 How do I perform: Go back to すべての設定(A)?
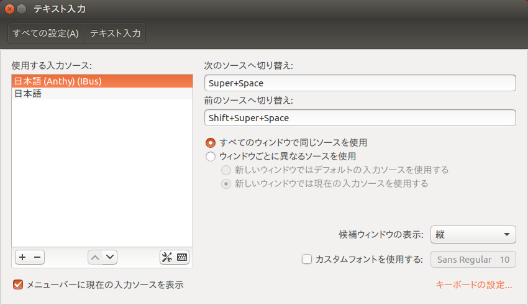(46, 34)
